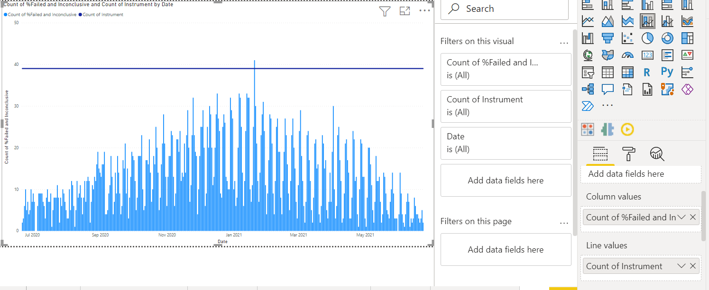The height and width of the screenshot is (290, 709).
Task: Select the yellow play-button custom visual
Action: click(627, 129)
